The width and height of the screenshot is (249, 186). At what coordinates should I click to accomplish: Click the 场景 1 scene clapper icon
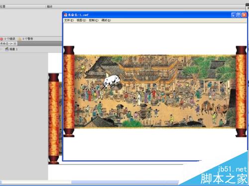pos(6,49)
